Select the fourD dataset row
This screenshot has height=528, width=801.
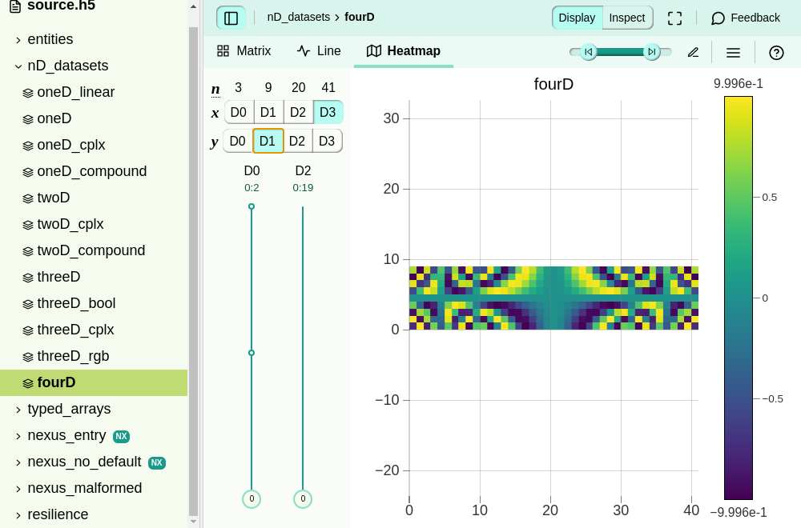[94, 382]
